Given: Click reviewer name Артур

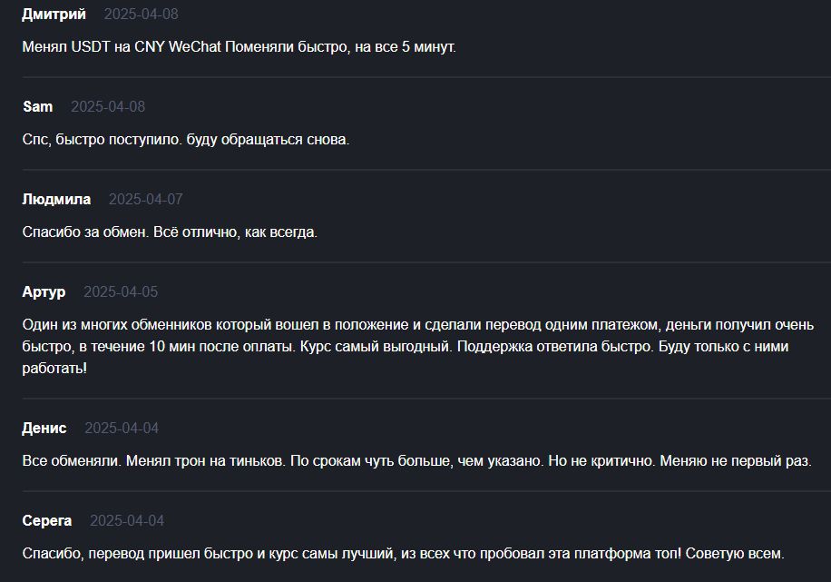Looking at the screenshot, I should 44,292.
